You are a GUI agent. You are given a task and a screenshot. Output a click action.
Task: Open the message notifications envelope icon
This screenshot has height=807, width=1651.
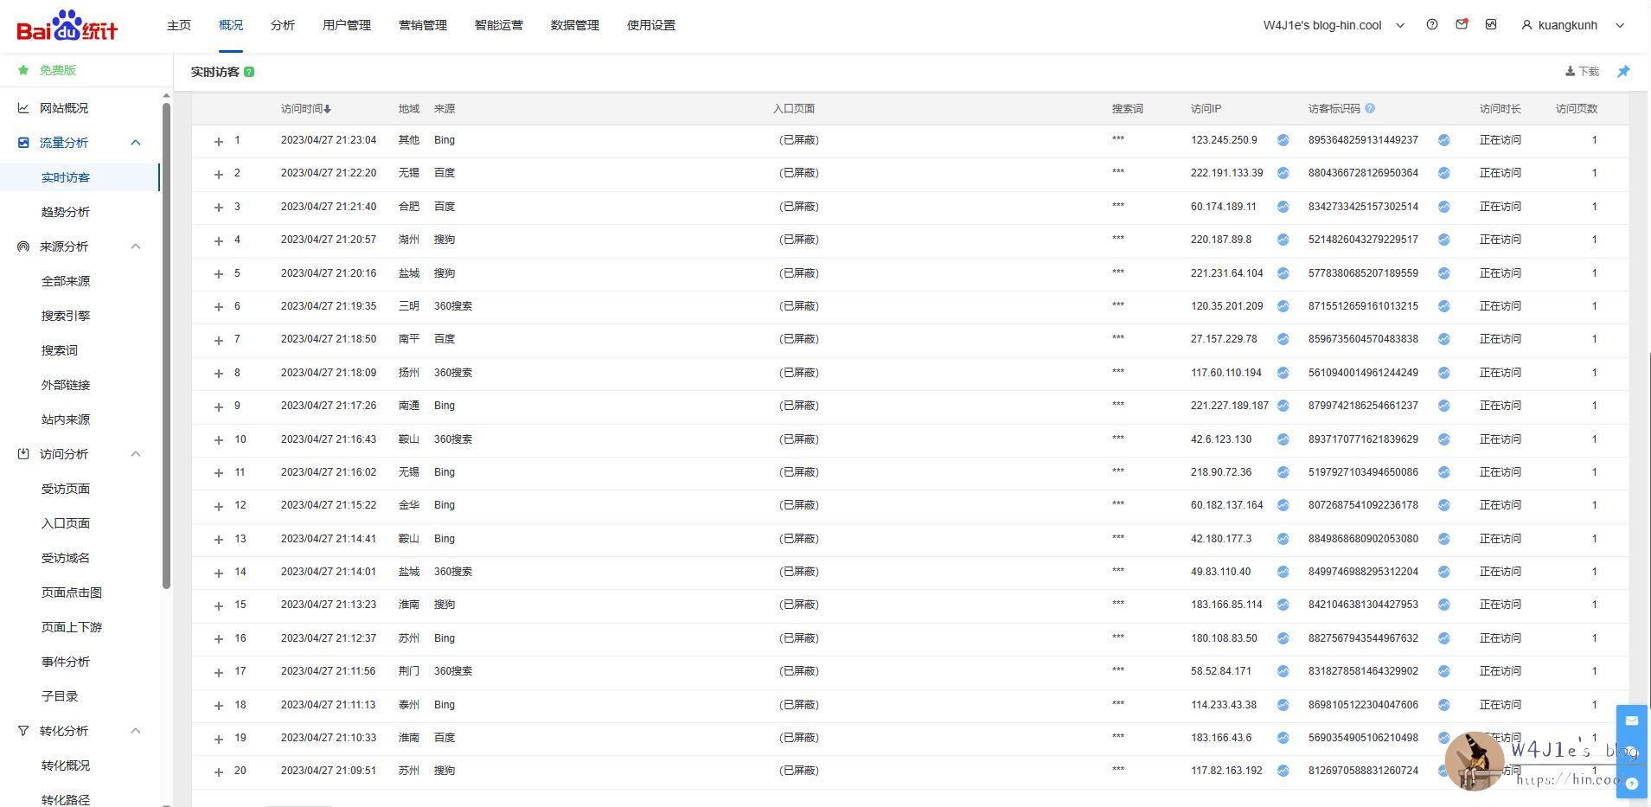1462,25
